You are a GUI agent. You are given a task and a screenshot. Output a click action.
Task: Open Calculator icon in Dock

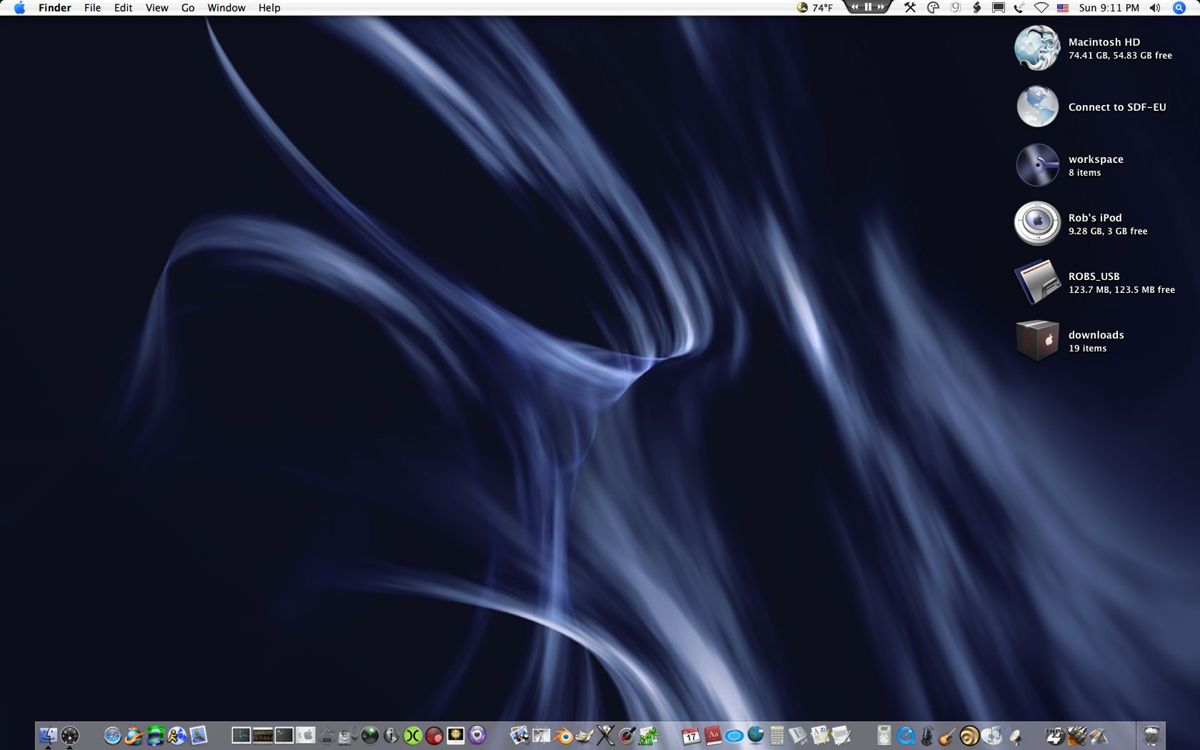(776, 735)
